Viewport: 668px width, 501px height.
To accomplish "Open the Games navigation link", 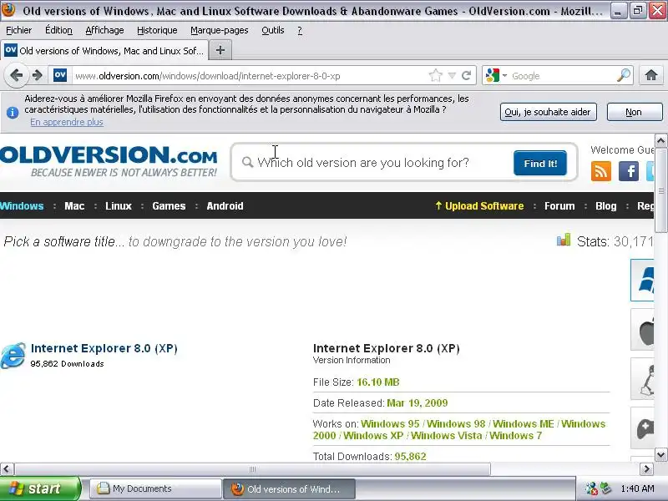I will pos(169,205).
